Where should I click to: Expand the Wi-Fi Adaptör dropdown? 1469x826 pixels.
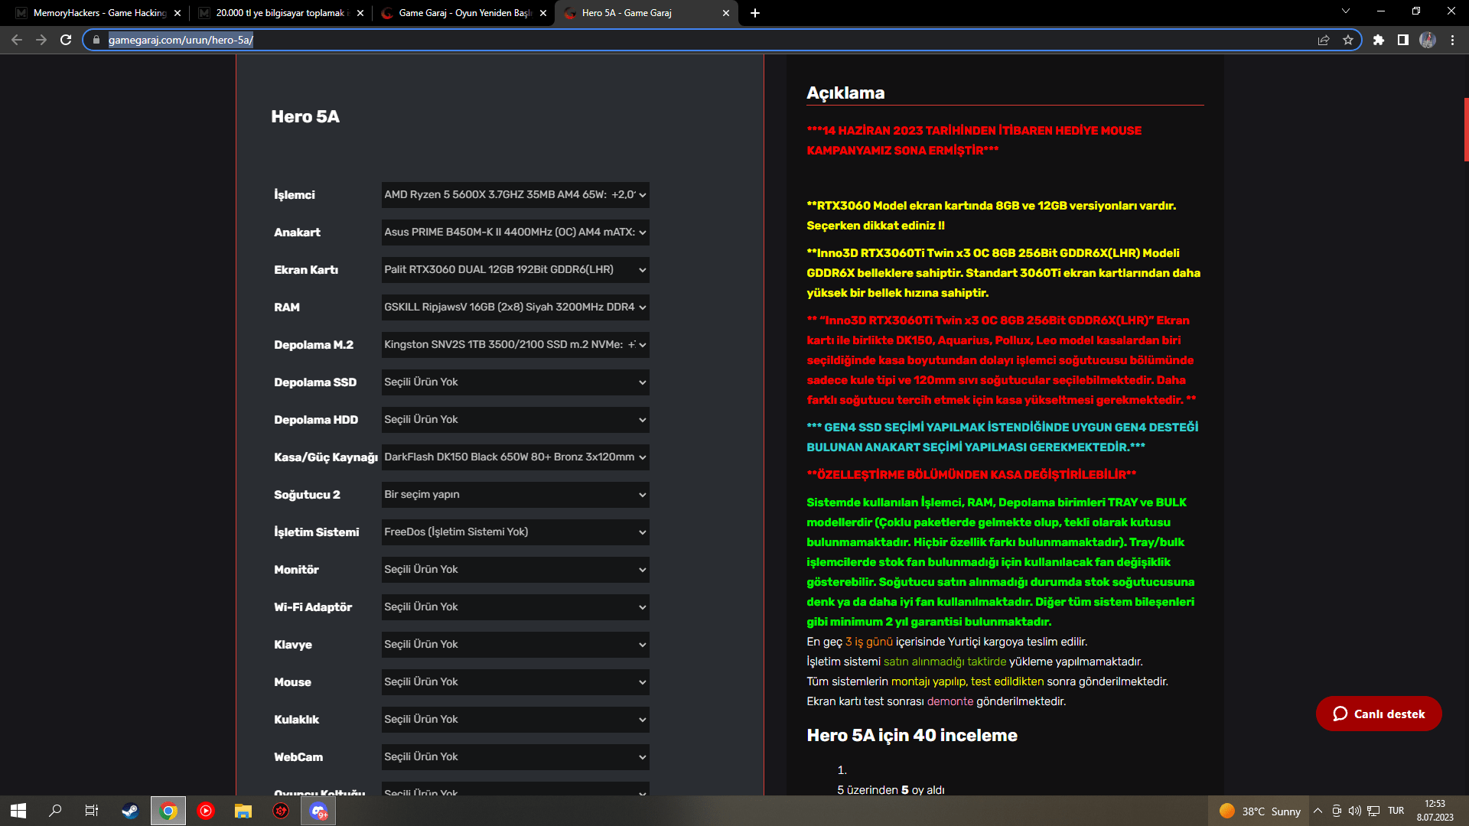(515, 607)
